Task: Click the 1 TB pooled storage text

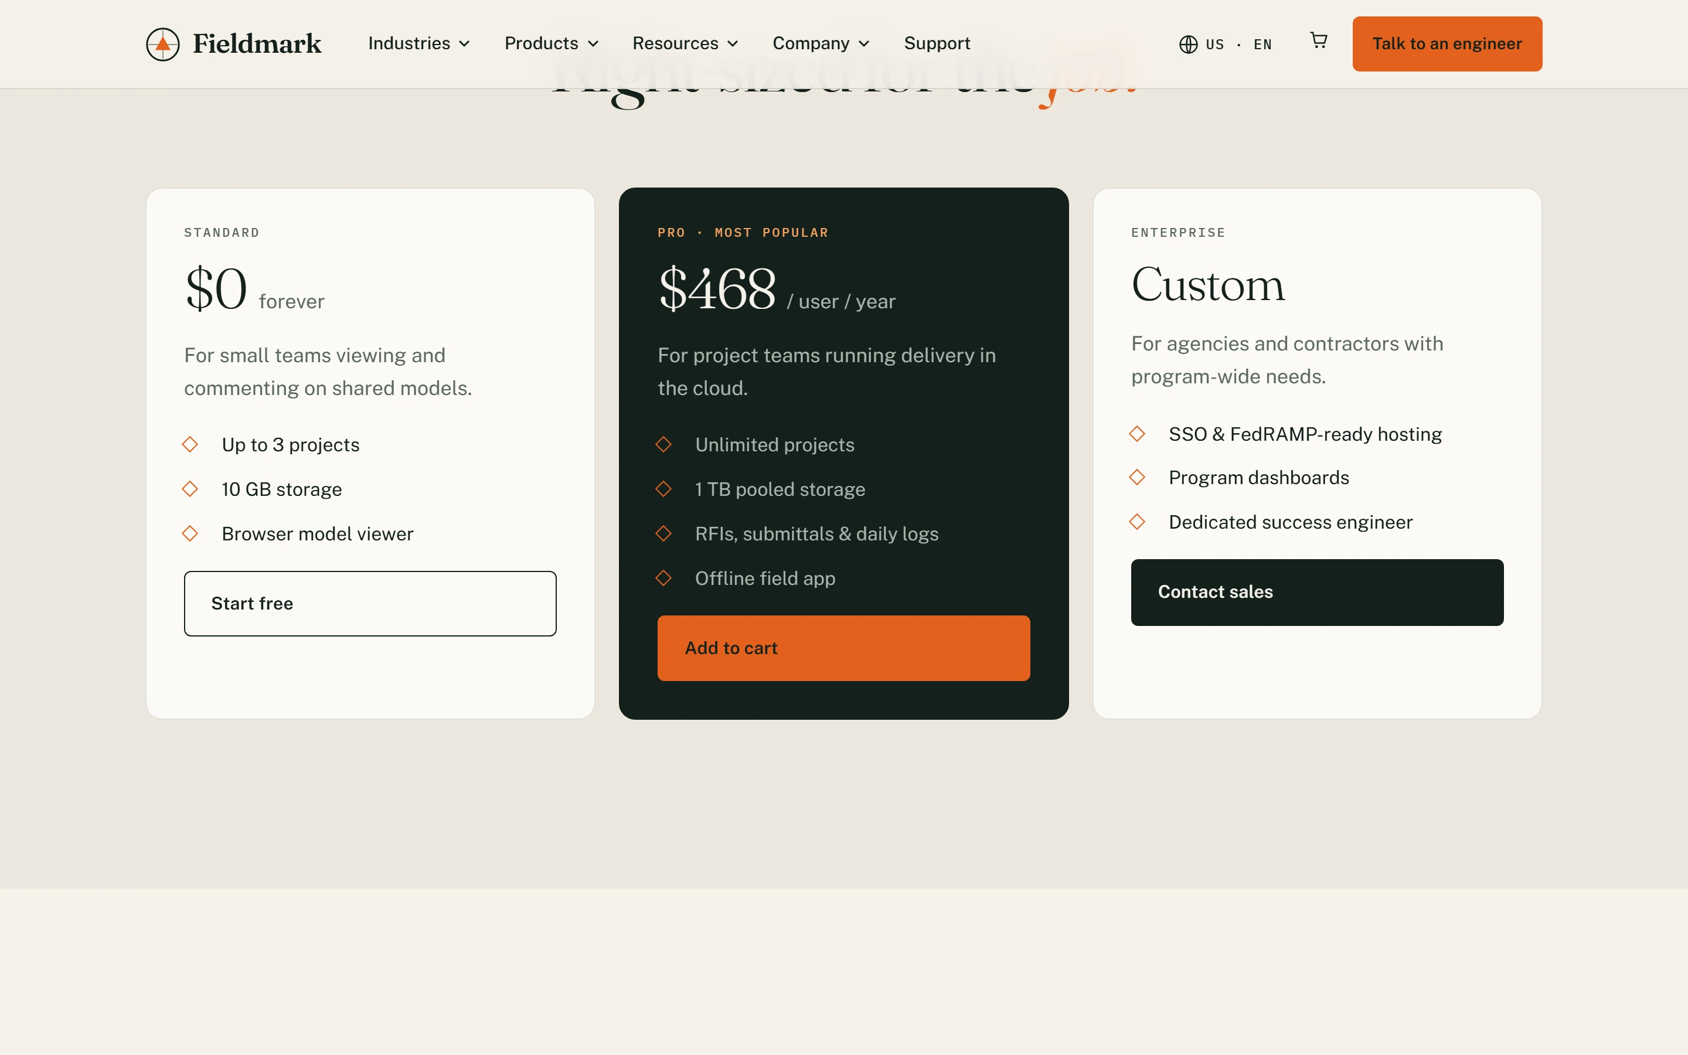Action: [780, 489]
